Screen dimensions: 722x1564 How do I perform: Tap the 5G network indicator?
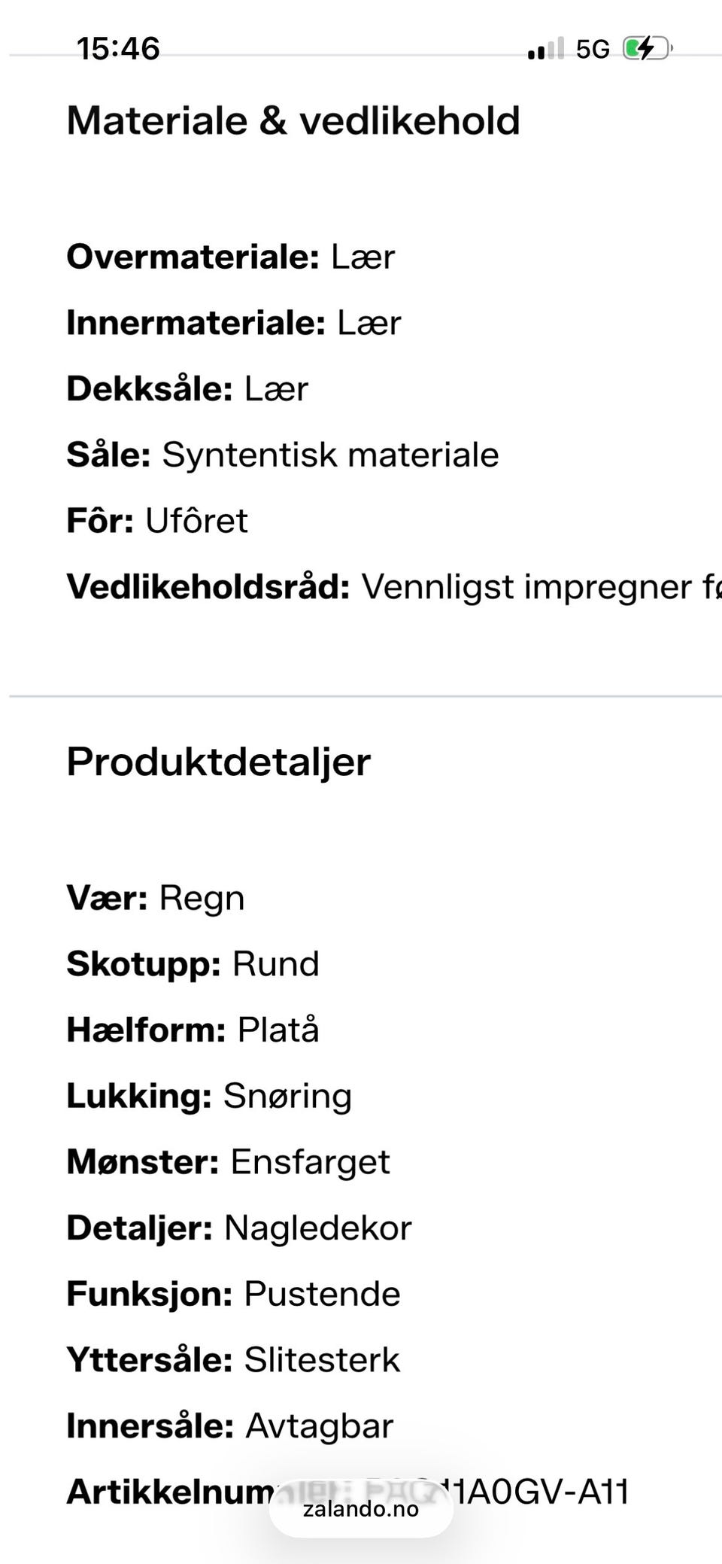pyautogui.click(x=593, y=50)
